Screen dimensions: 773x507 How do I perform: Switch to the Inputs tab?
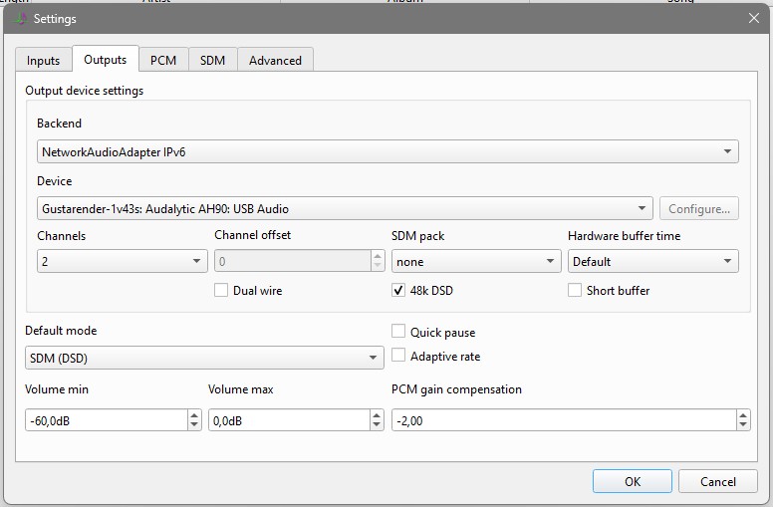pos(44,60)
